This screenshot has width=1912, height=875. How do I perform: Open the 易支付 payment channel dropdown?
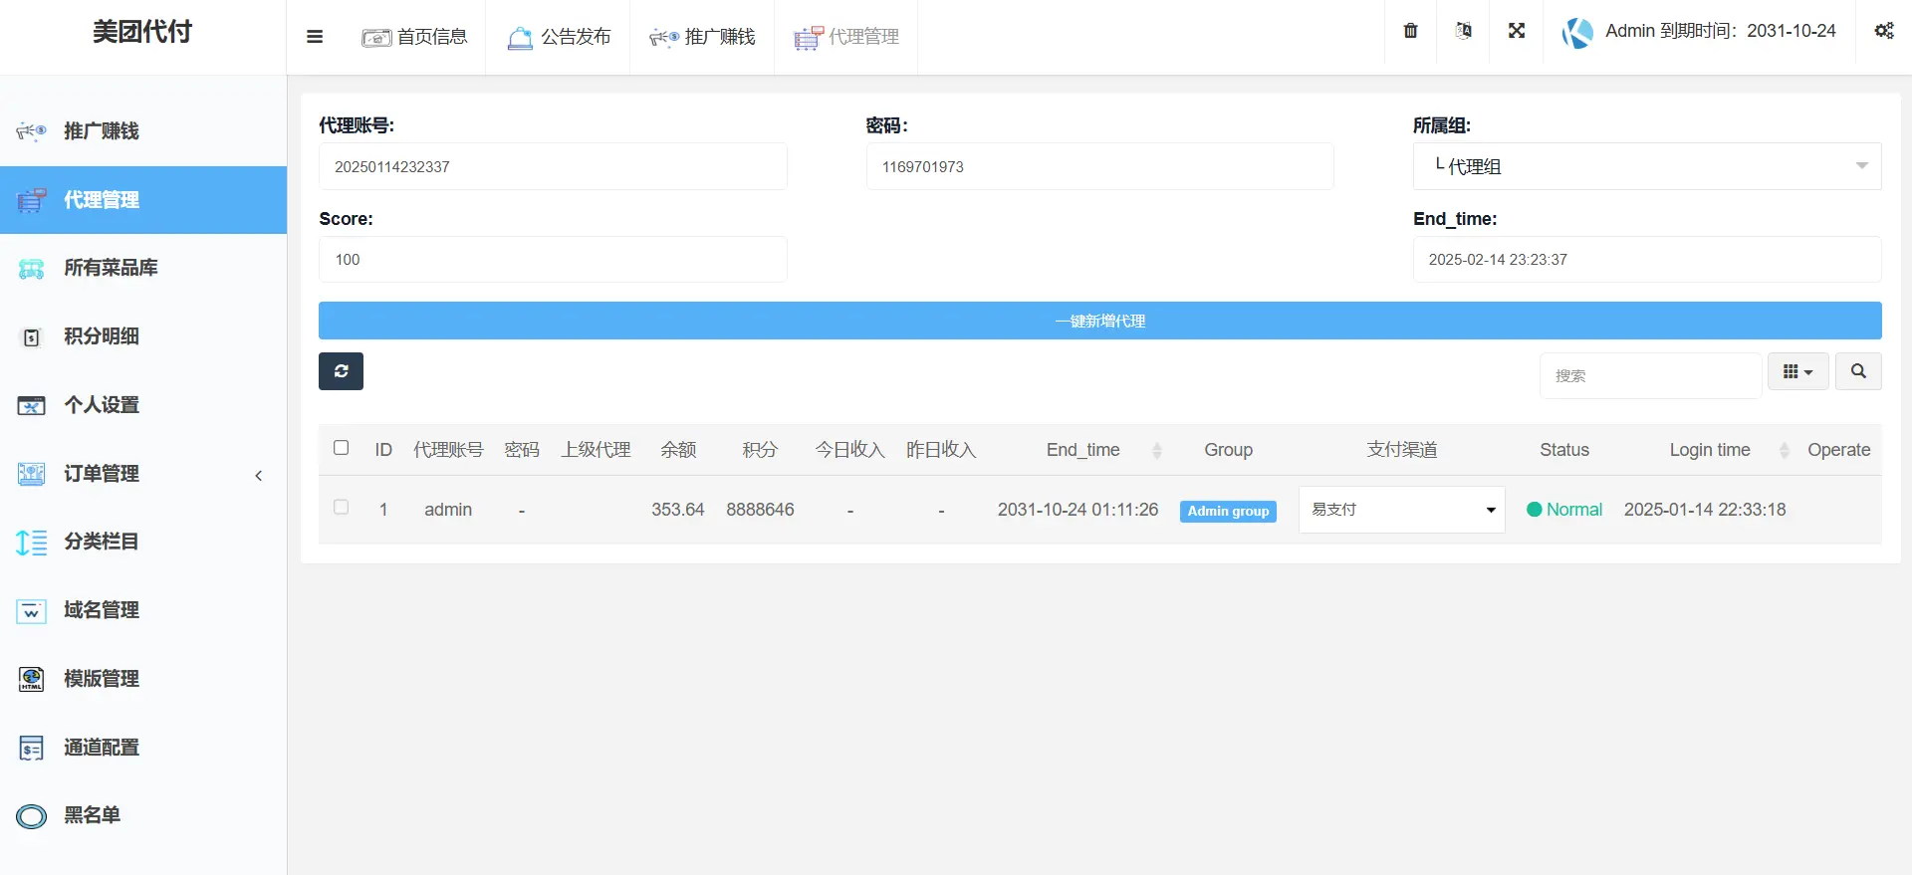1401,510
